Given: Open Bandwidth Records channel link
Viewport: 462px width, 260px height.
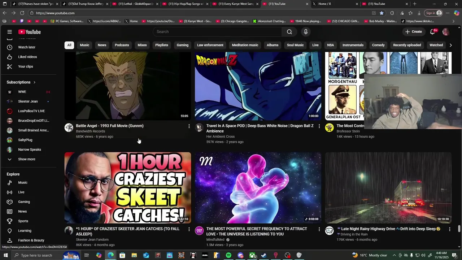Looking at the screenshot, I should 91,131.
